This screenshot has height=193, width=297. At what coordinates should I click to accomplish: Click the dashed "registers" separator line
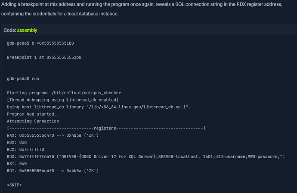(106, 128)
